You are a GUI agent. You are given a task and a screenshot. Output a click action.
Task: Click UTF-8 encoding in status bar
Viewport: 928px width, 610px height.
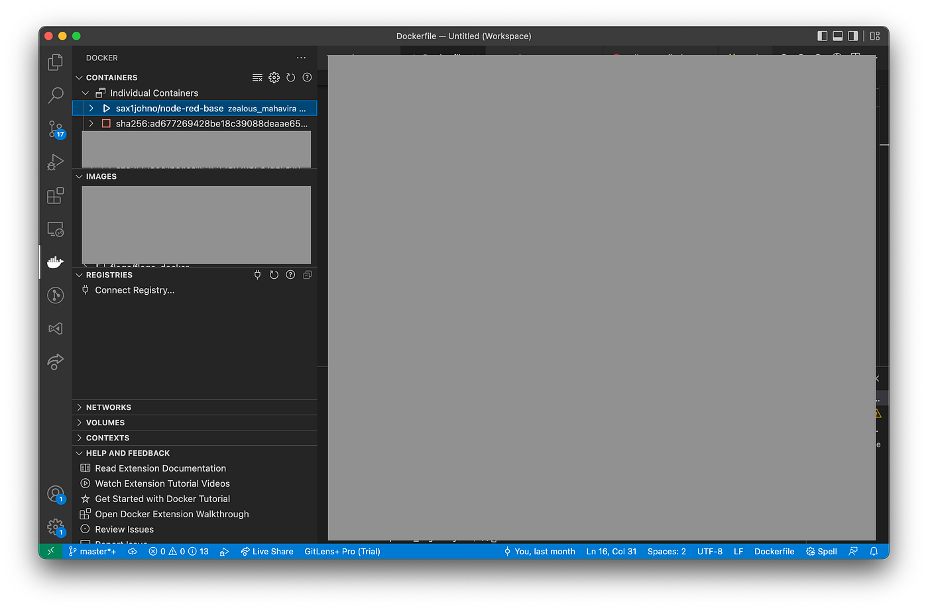point(710,551)
